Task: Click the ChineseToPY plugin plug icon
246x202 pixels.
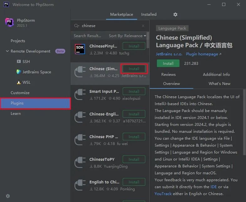Action: tap(80, 162)
